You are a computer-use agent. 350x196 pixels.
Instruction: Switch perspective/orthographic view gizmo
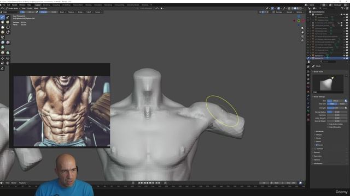(x=302, y=40)
